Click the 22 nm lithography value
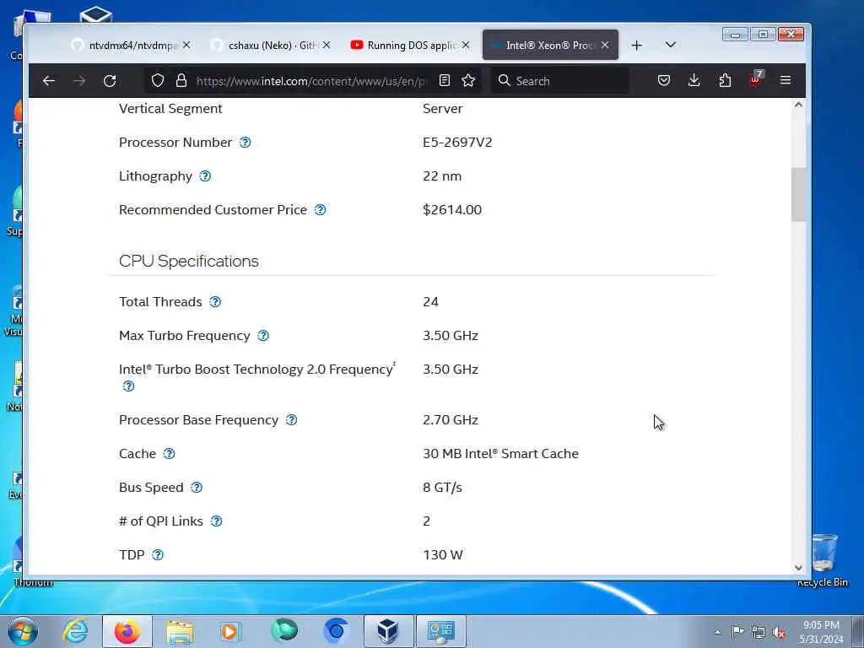The width and height of the screenshot is (864, 648). (442, 175)
